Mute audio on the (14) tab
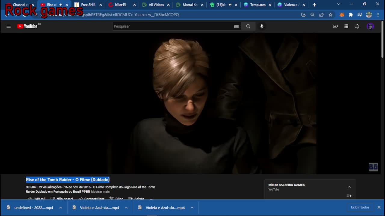385x216 pixels. pos(230,5)
